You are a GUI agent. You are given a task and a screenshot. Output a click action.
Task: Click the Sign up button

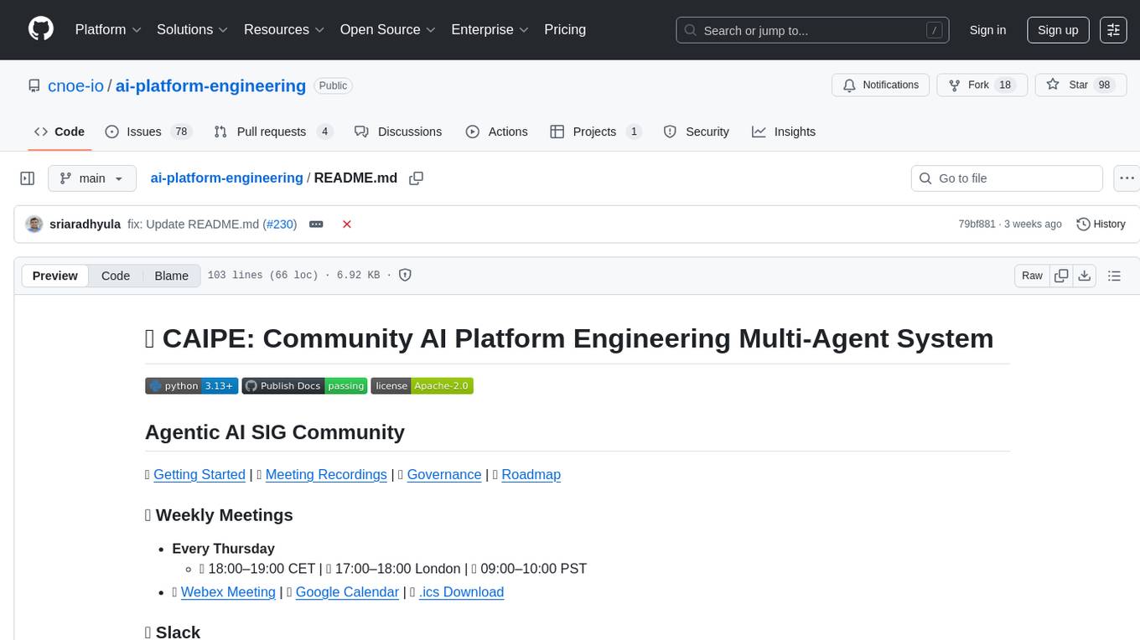(1058, 30)
